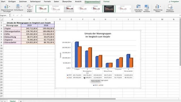Add a new sheet with plus button

(x=21, y=101)
